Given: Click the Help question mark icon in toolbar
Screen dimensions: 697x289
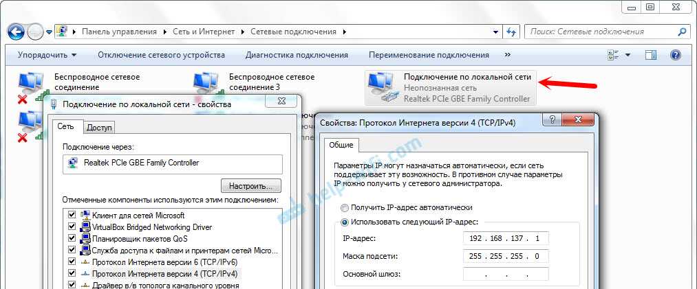Looking at the screenshot, I should (675, 55).
